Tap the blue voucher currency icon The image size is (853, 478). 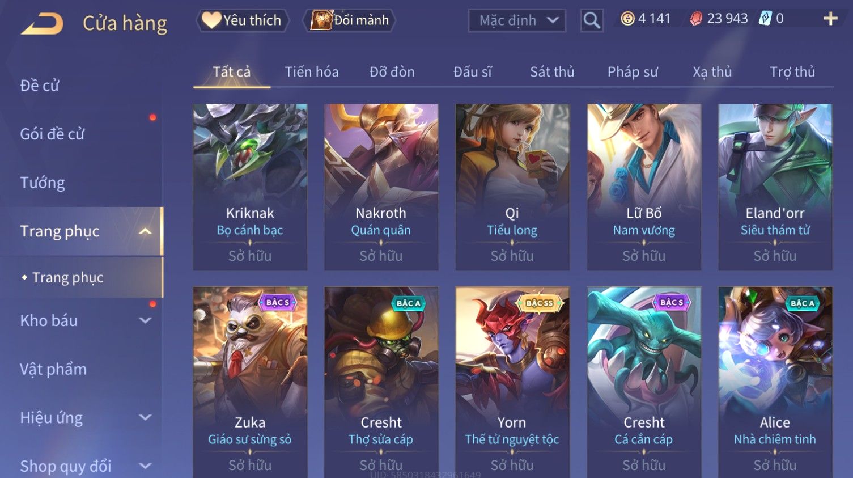tap(765, 19)
